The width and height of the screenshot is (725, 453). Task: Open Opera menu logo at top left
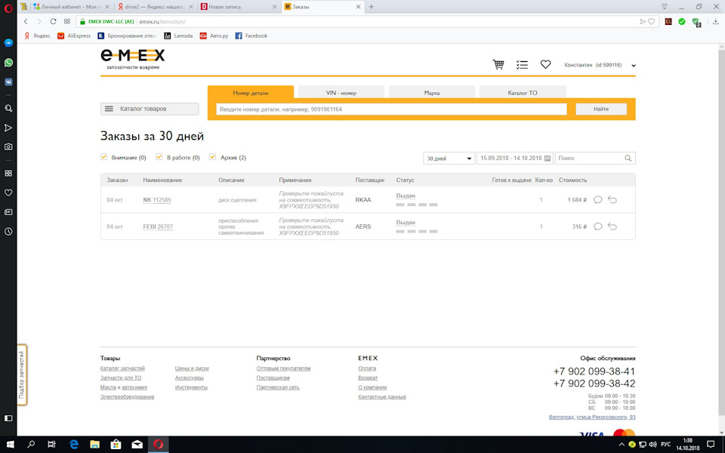click(8, 8)
